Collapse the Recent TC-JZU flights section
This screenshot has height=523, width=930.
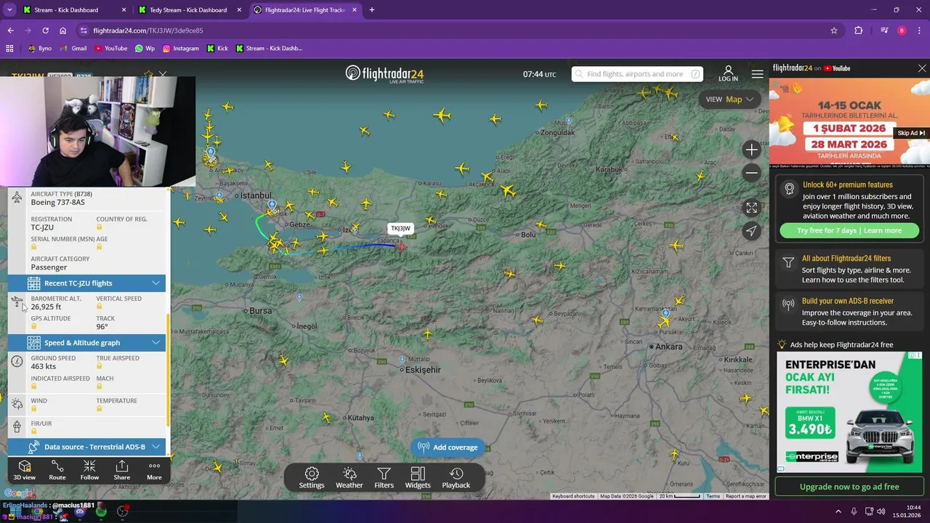point(86,283)
